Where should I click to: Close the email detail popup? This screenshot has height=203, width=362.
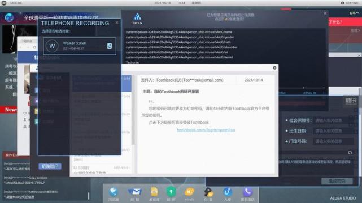(274, 68)
